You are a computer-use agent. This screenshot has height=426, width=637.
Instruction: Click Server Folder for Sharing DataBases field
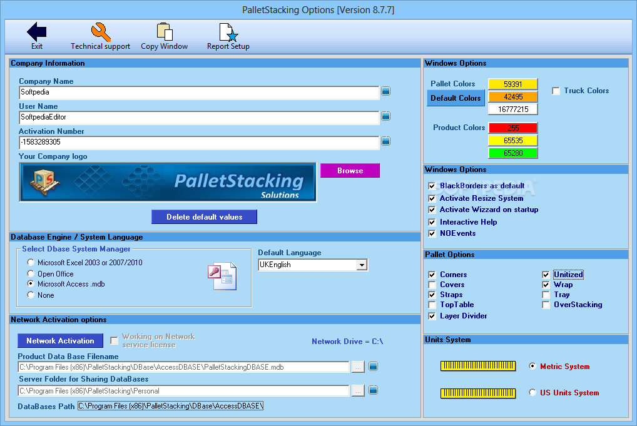pyautogui.click(x=183, y=391)
